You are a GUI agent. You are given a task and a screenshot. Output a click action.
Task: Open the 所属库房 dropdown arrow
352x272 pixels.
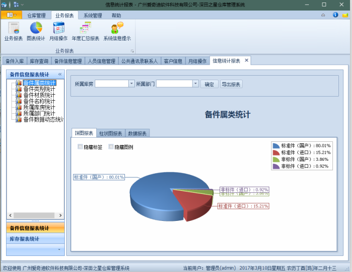click(x=131, y=84)
